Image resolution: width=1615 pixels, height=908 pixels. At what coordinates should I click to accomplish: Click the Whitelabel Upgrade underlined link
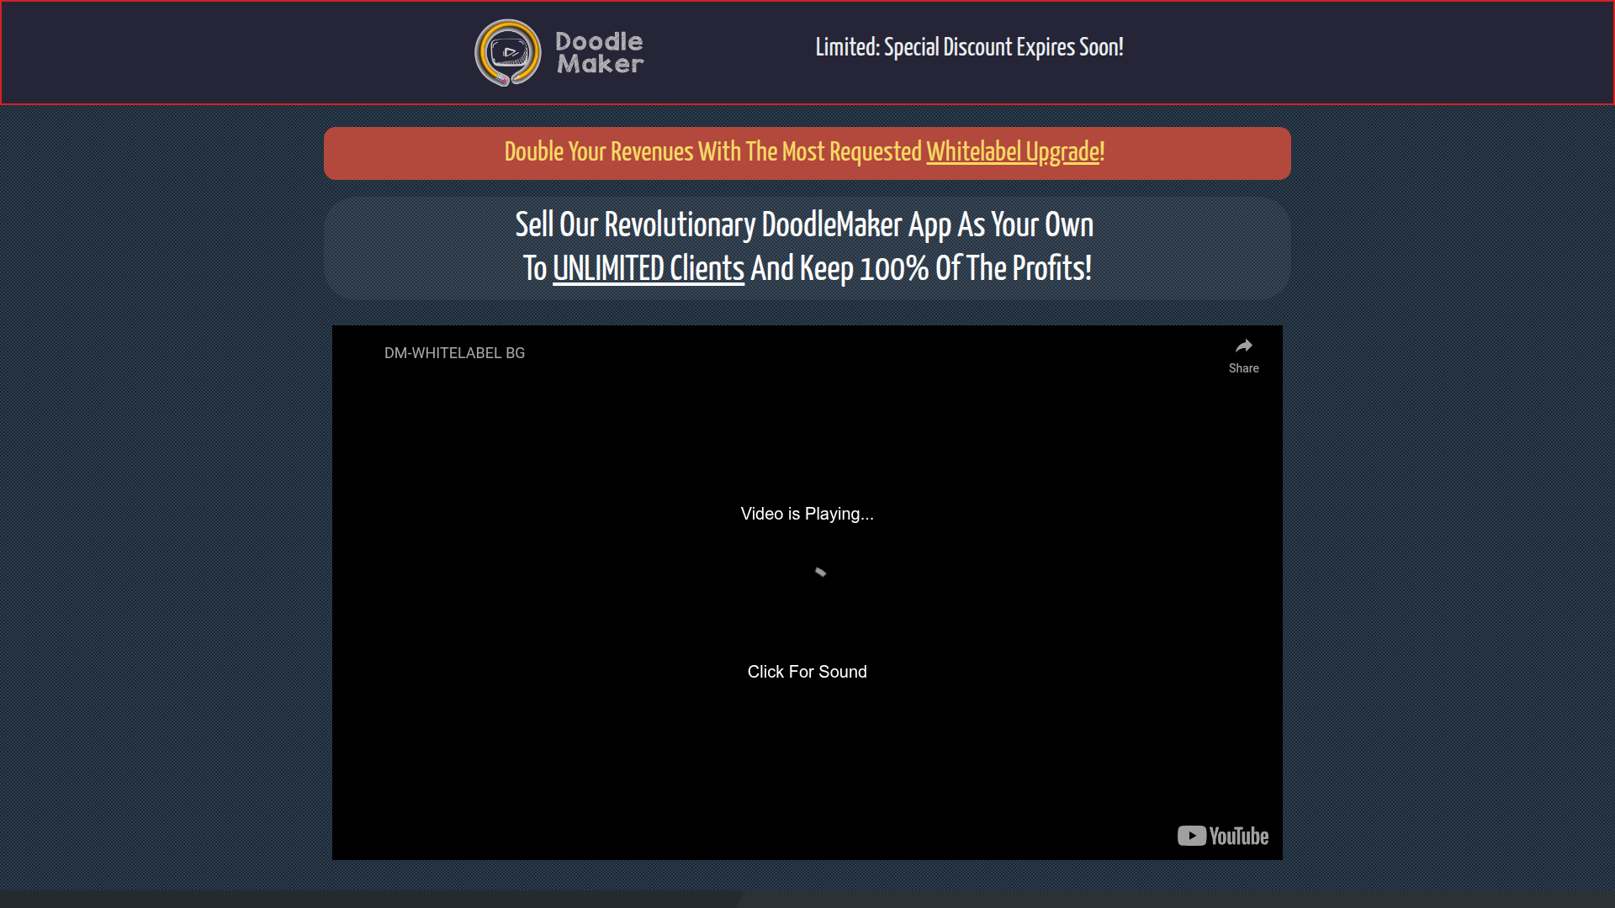coord(1013,152)
